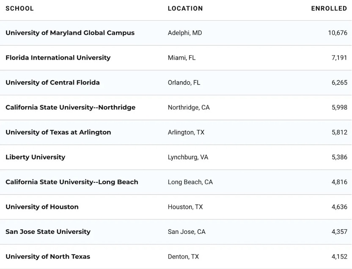352x269 pixels.
Task: Click the 5,998 enrollment figure
Action: point(339,107)
